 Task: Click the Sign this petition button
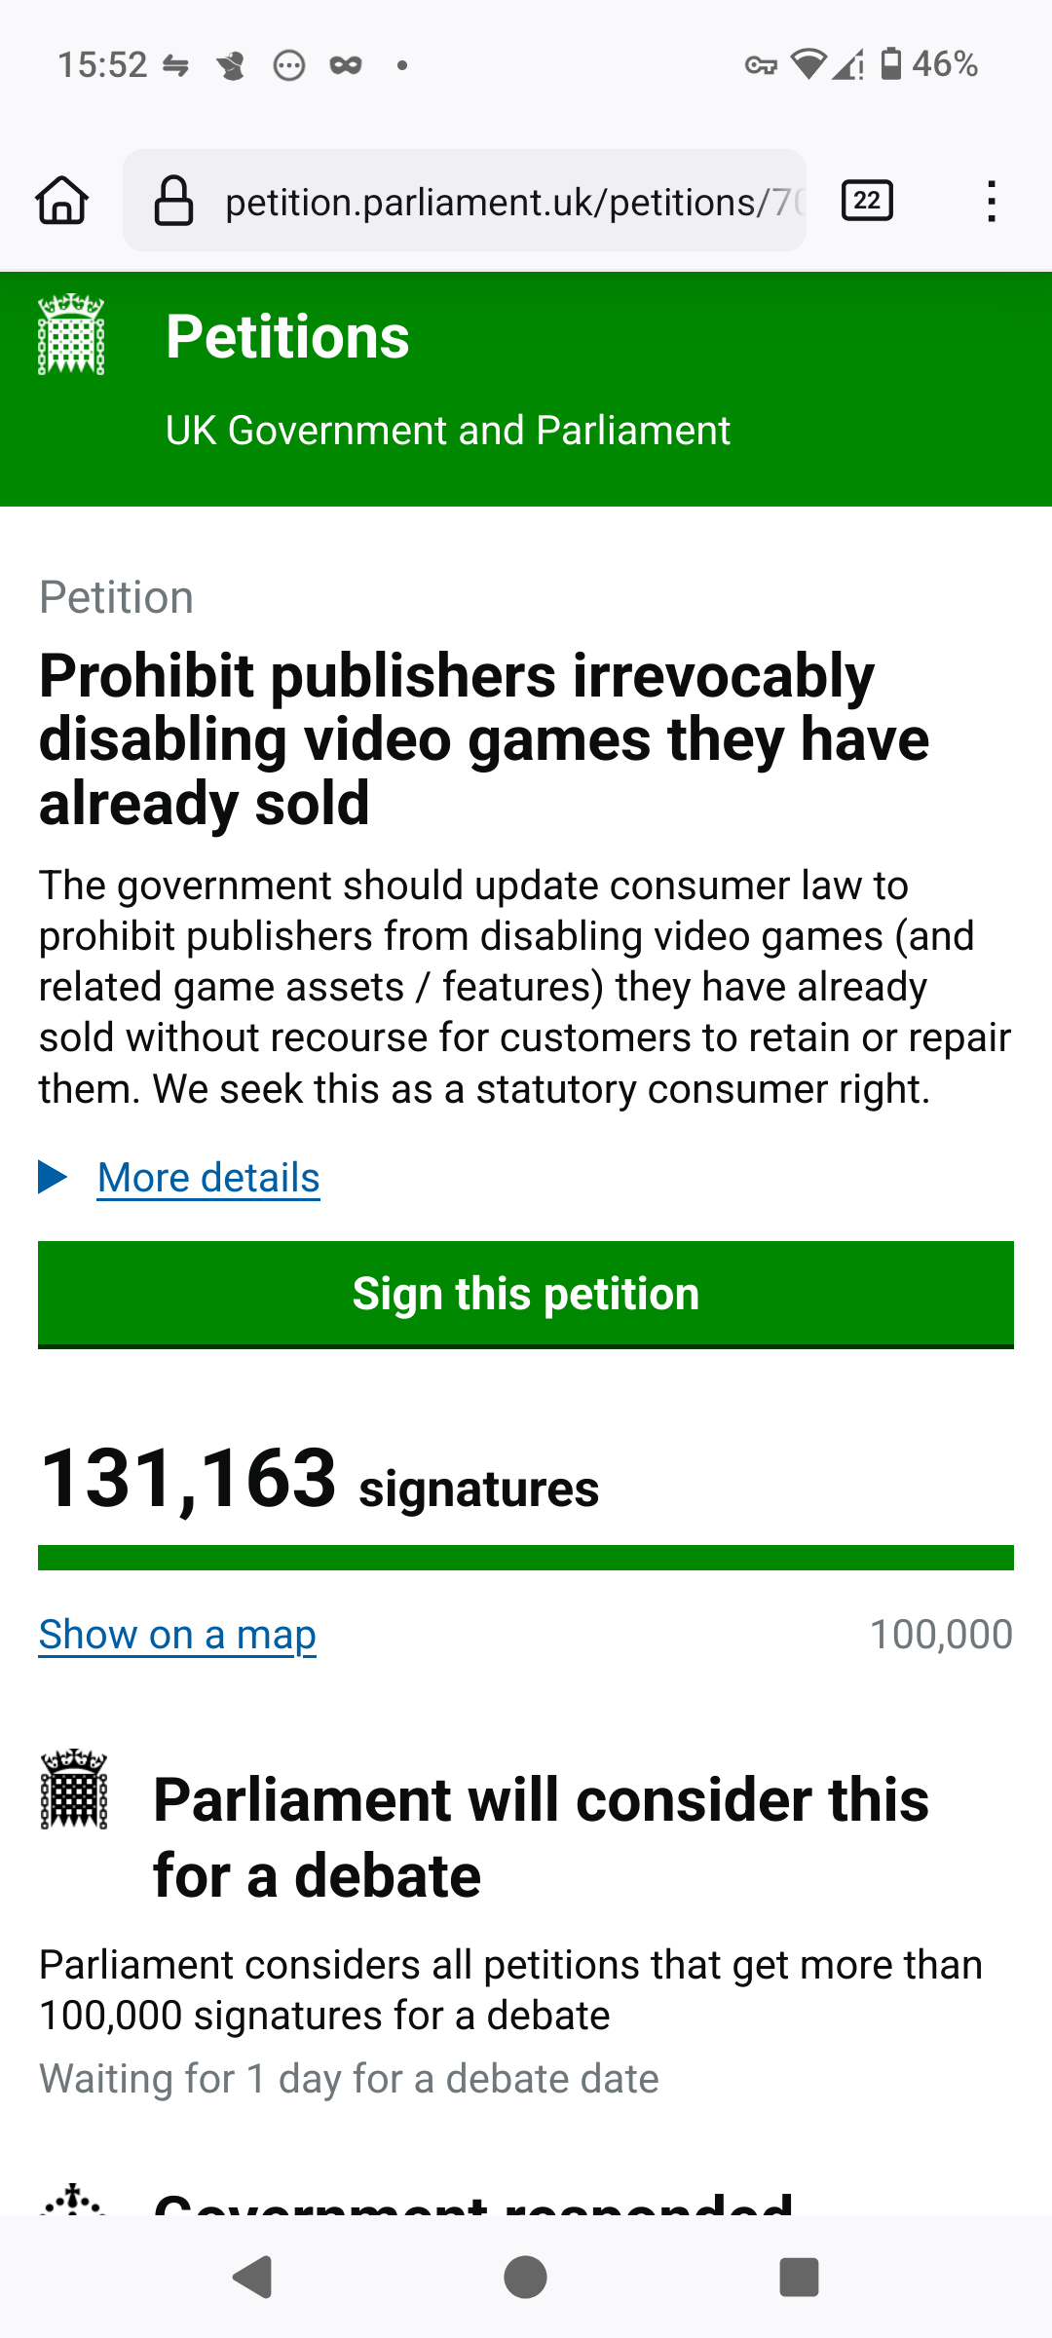click(526, 1295)
